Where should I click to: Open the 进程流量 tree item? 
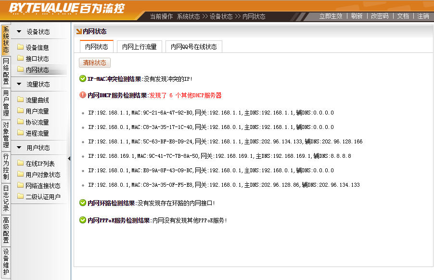click(x=37, y=133)
